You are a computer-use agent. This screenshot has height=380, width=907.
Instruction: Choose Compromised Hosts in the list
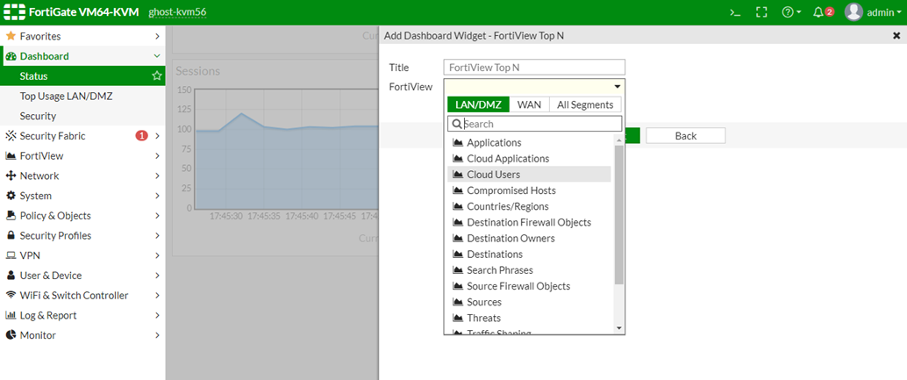click(511, 190)
